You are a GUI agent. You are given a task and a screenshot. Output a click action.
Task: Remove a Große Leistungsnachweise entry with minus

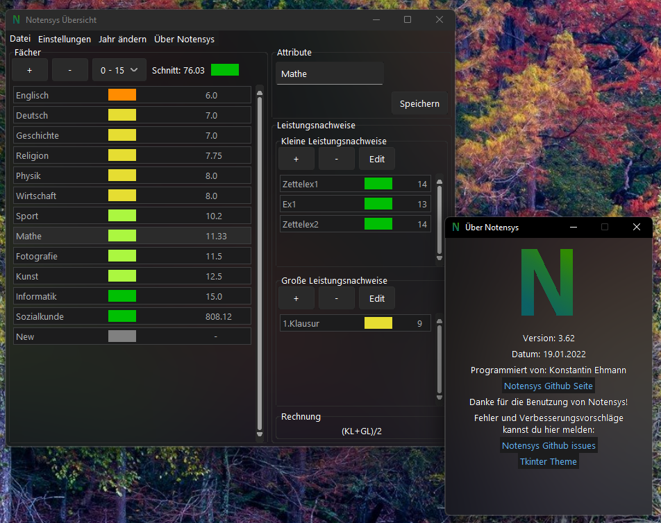pyautogui.click(x=336, y=298)
